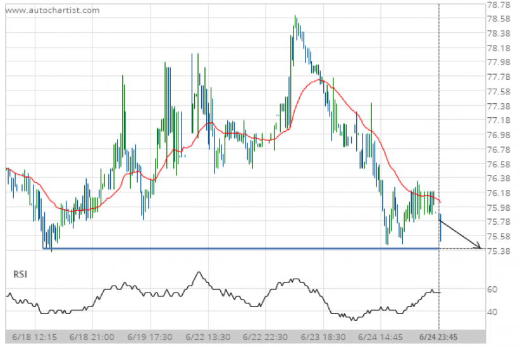Select the 75.78 price label

pyautogui.click(x=498, y=222)
